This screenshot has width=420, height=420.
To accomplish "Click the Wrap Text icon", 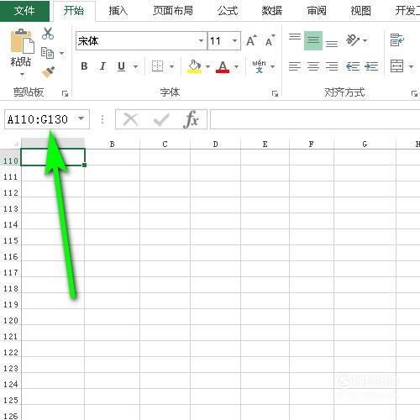I will pyautogui.click(x=397, y=40).
